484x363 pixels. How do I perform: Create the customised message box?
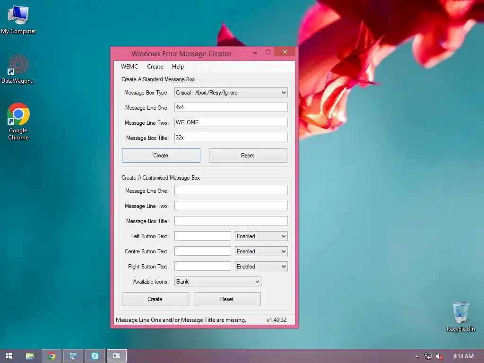click(155, 299)
